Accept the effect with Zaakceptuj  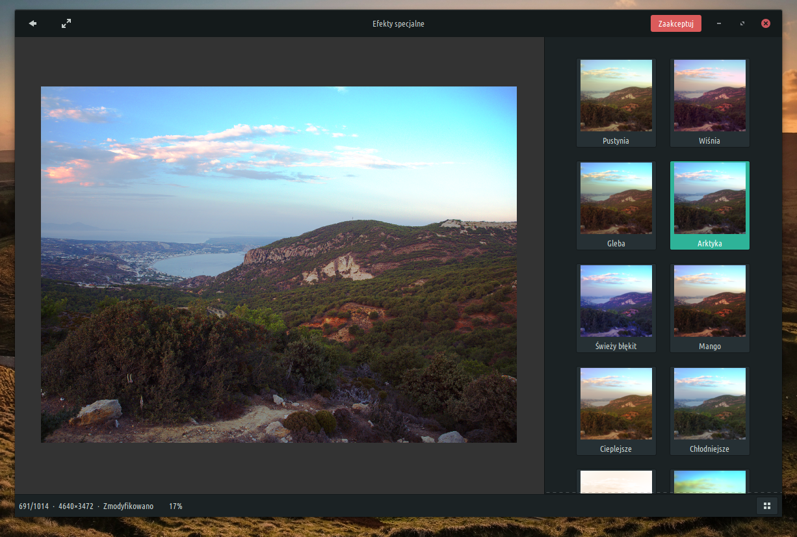(x=676, y=24)
